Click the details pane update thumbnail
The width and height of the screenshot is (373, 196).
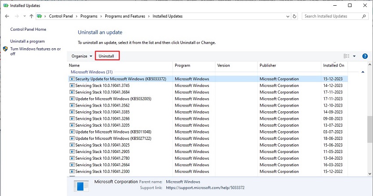click(81, 186)
